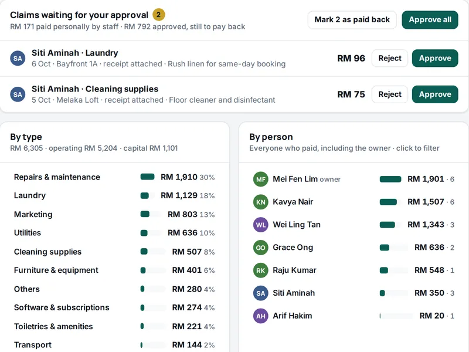Filter by Arif Hakim name
Viewport: 469px width, 352px height.
[x=292, y=316]
